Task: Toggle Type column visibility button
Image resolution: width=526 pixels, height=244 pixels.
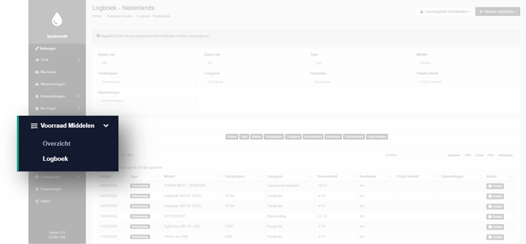Action: tap(244, 137)
